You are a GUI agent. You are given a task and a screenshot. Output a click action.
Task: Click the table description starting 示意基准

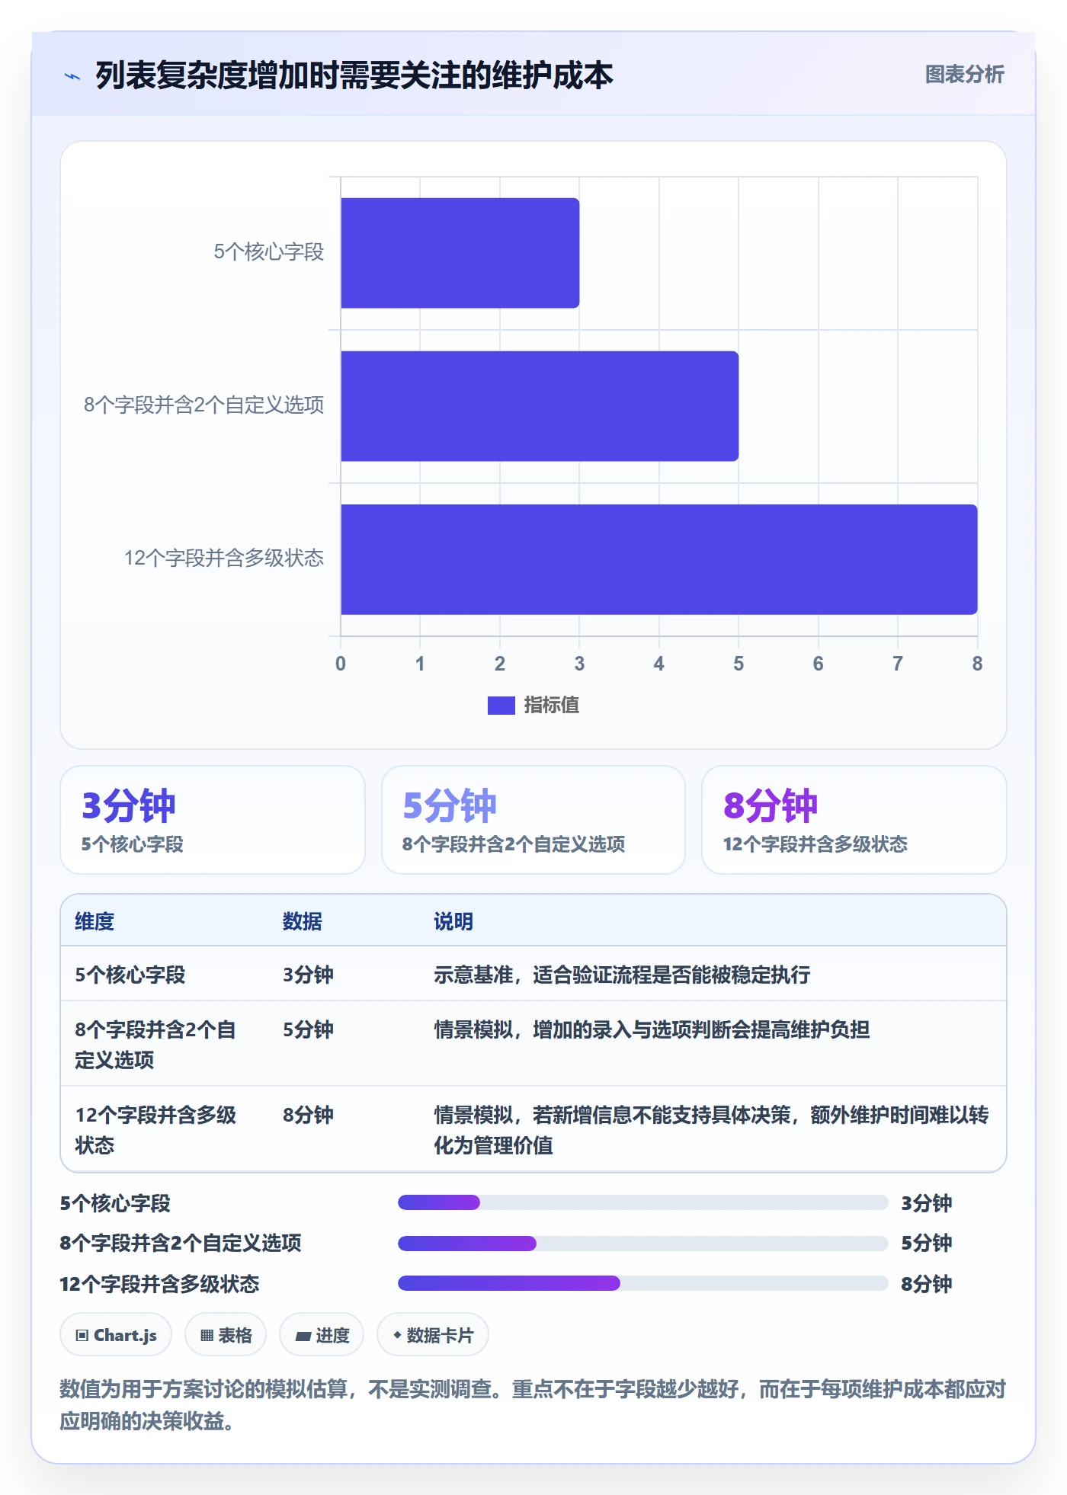coord(622,975)
